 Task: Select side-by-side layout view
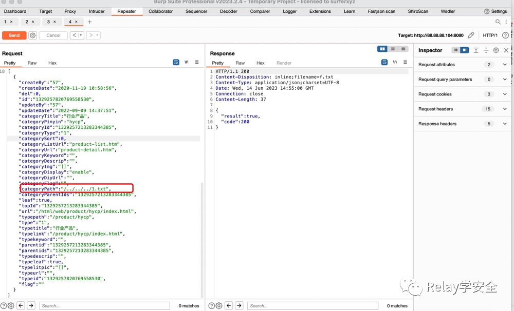point(382,49)
